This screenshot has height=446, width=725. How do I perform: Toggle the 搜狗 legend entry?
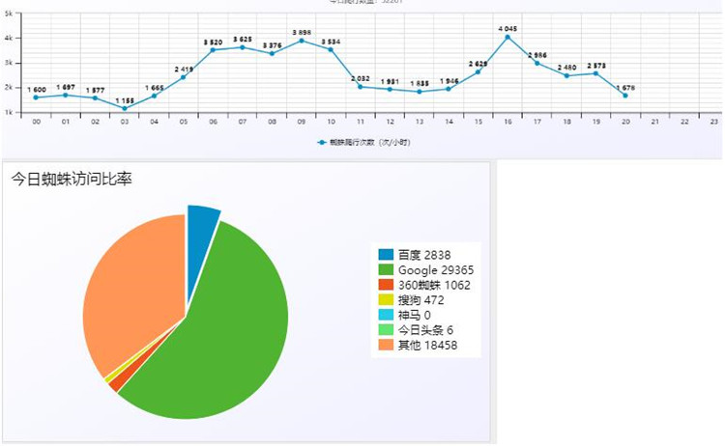coord(411,300)
